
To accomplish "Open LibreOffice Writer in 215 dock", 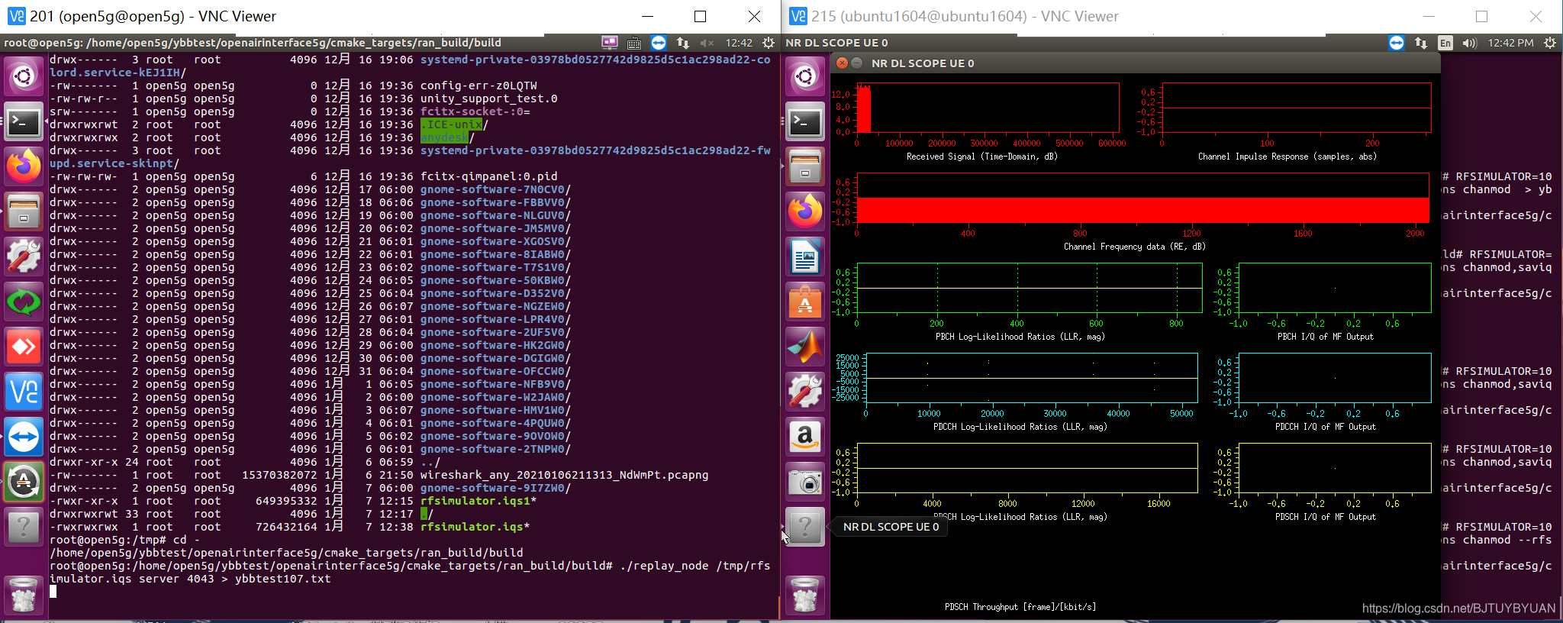I will coord(805,257).
